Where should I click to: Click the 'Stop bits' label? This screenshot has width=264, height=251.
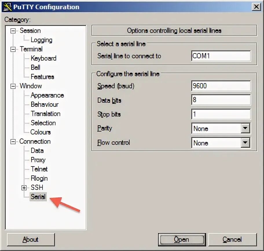point(109,115)
